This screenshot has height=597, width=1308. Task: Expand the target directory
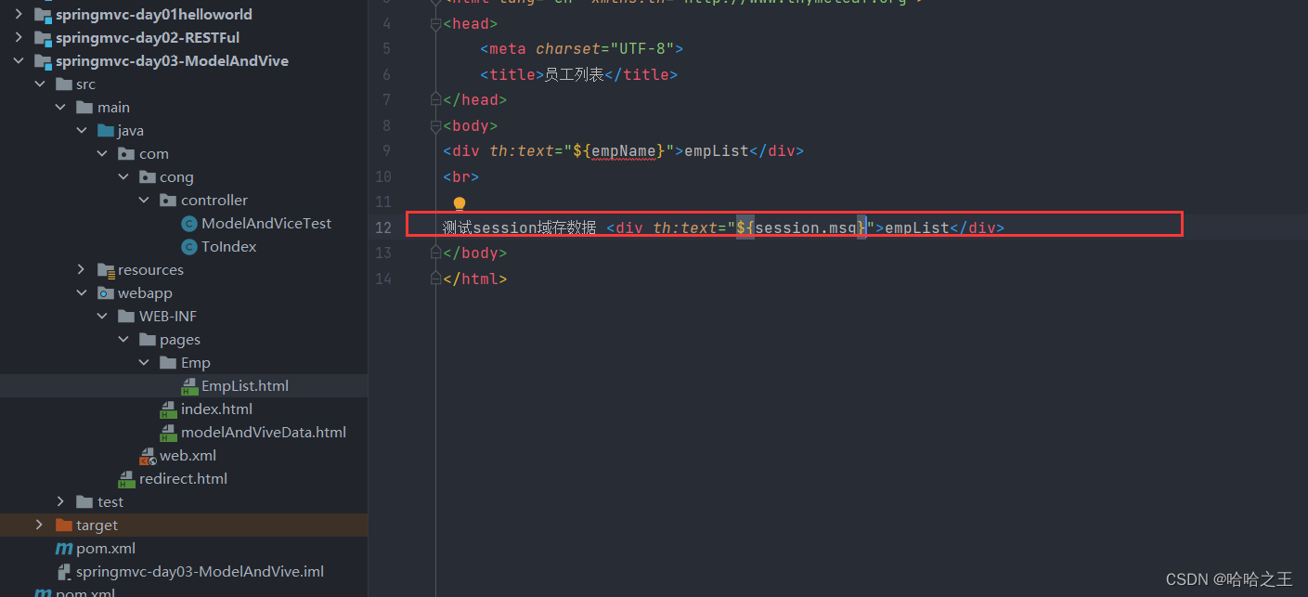pos(39,525)
